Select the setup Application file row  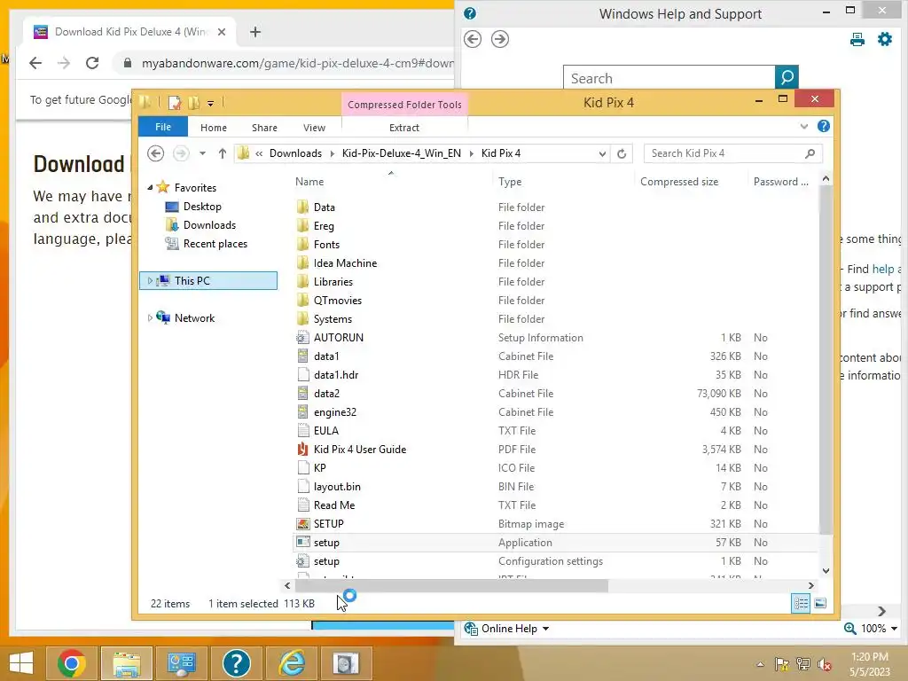(x=556, y=543)
